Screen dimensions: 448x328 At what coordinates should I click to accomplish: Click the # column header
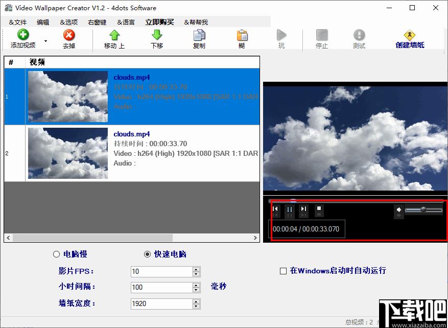[11, 62]
